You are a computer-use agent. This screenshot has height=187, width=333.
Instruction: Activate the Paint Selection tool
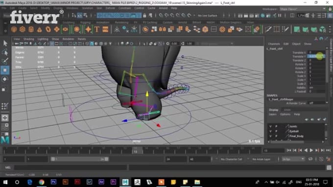pos(5,61)
